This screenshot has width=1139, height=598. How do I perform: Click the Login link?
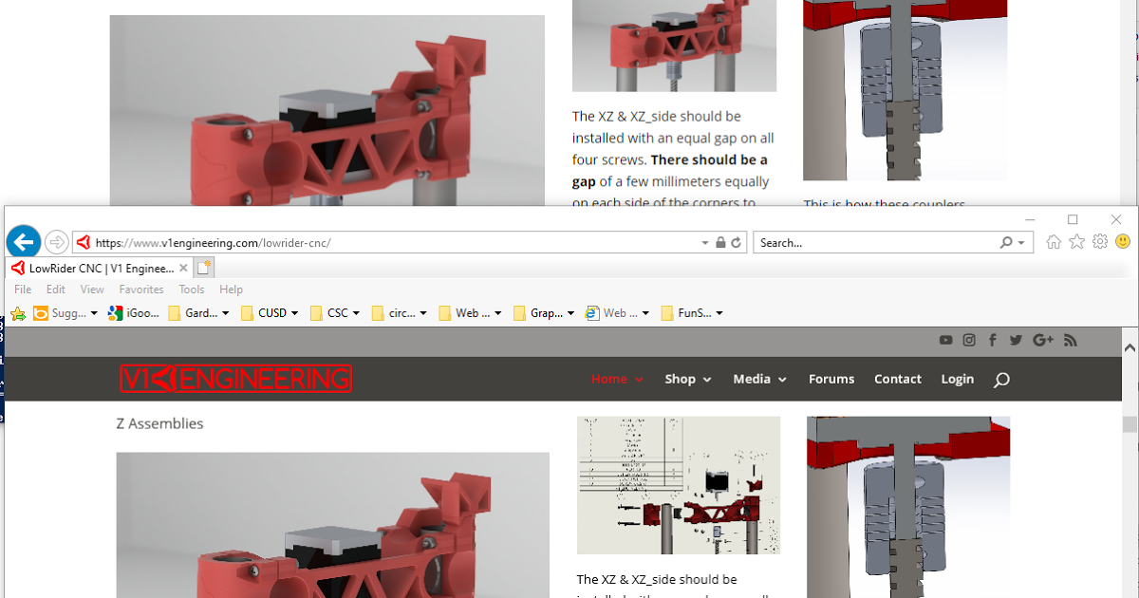(x=957, y=379)
